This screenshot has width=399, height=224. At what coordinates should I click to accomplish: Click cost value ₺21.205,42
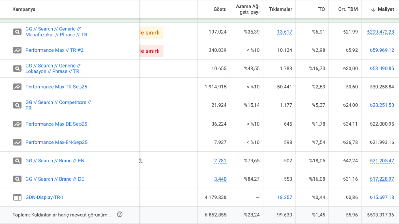click(x=382, y=161)
